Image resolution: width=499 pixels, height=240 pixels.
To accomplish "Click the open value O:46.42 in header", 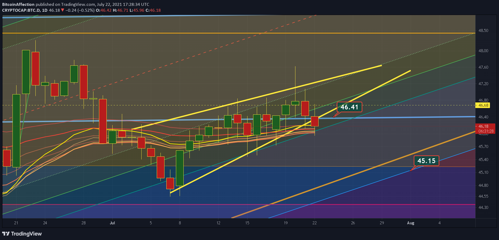I will coord(104,10).
